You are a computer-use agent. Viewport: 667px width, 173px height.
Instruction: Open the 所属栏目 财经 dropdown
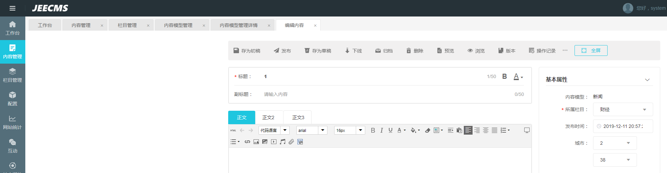pyautogui.click(x=623, y=109)
